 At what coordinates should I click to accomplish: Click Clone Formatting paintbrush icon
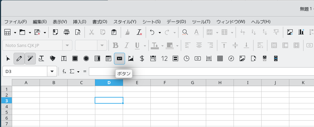pyautogui.click(x=127, y=32)
